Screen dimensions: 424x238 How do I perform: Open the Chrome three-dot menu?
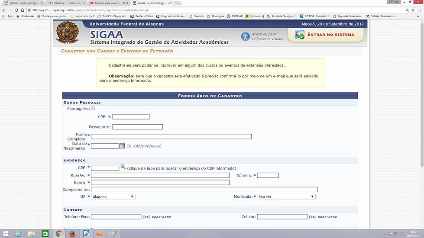pos(420,10)
